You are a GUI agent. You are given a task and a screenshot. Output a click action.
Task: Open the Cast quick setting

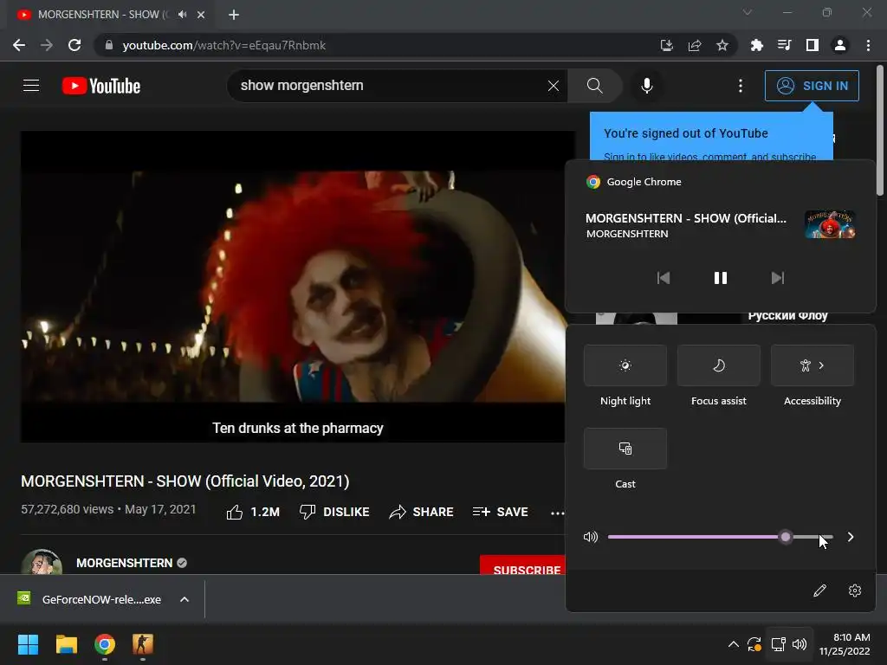click(625, 449)
